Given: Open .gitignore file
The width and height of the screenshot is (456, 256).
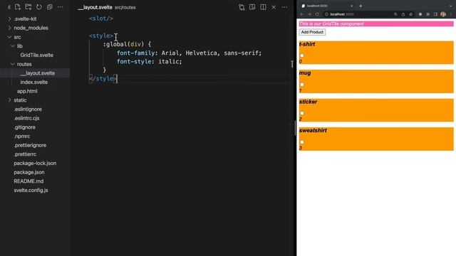Looking at the screenshot, I should point(25,127).
